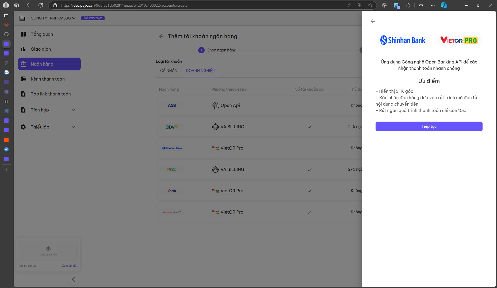Open the browser profile avatar
The image size is (497, 288).
click(6, 5)
